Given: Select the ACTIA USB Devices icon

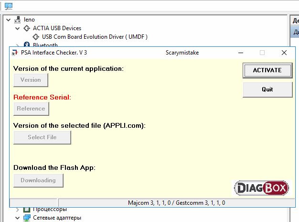Looking at the screenshot, I should coord(27,28).
